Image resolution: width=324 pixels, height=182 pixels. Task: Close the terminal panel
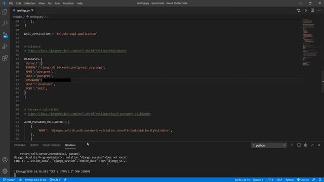point(319,145)
